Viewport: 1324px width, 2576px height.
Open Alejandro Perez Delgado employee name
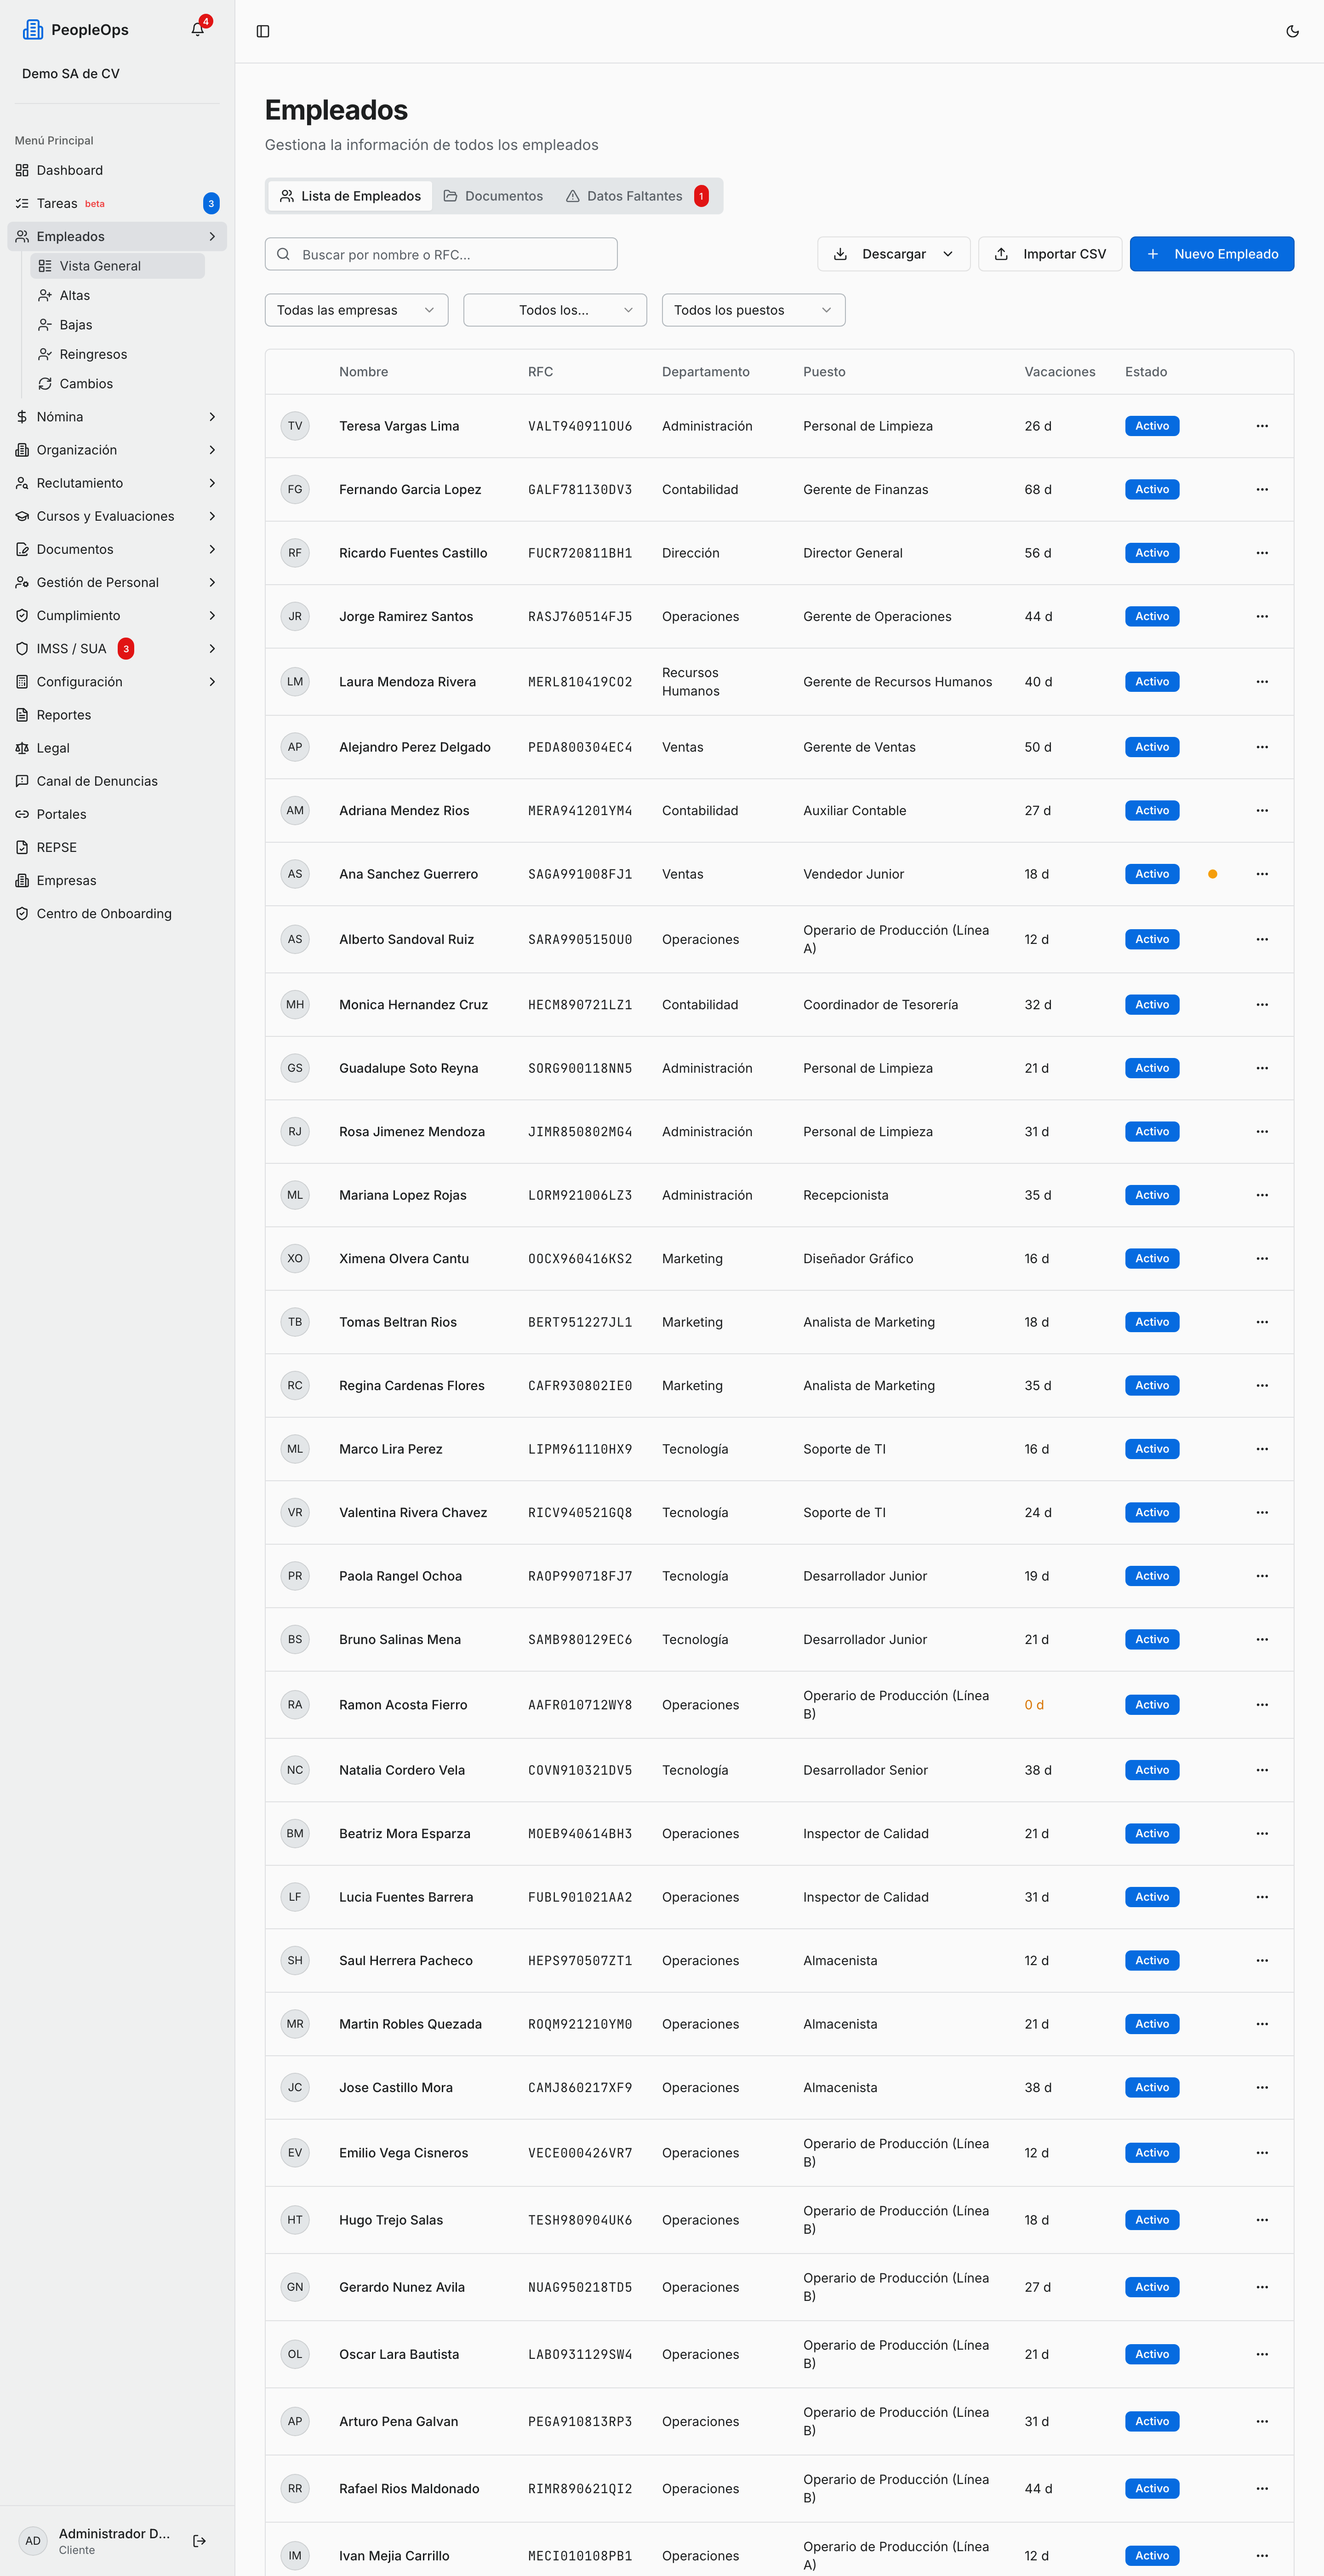(x=415, y=747)
